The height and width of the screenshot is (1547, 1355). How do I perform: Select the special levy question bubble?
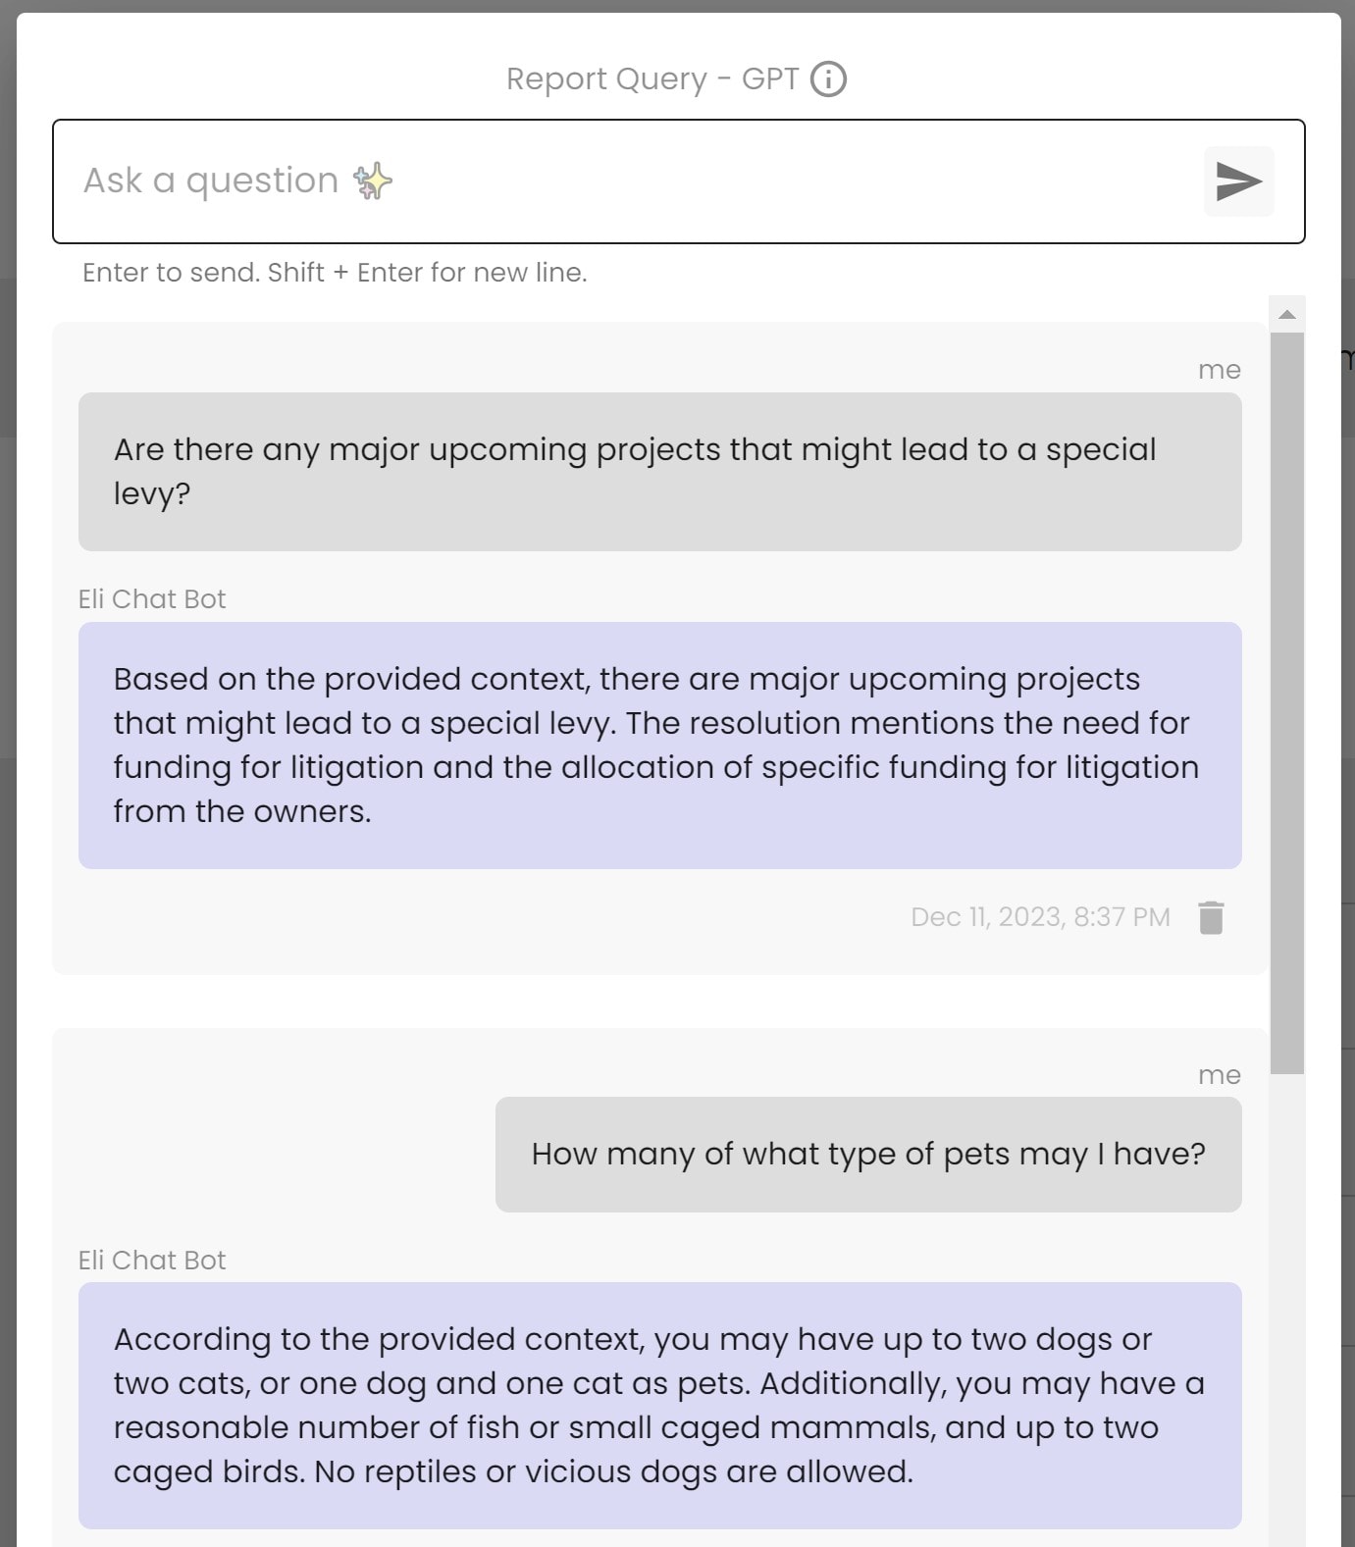tap(657, 472)
